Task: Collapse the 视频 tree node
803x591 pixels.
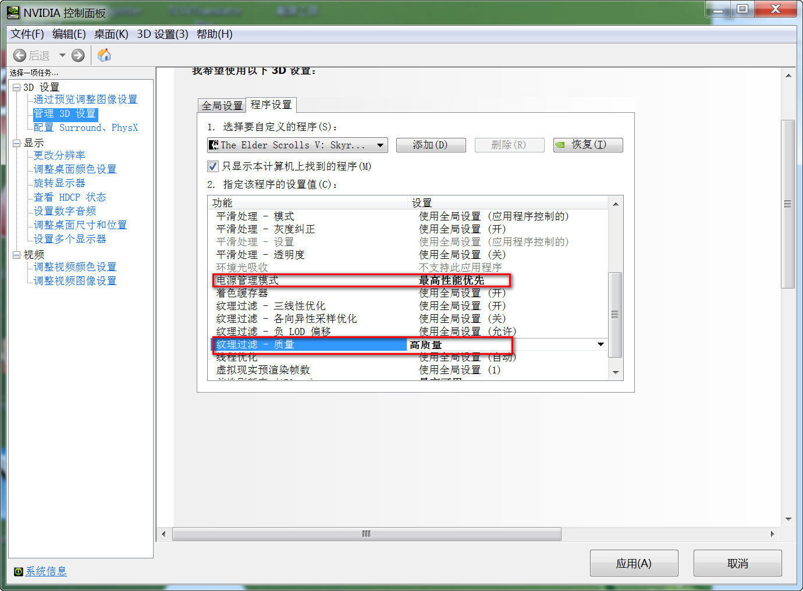Action: [17, 255]
